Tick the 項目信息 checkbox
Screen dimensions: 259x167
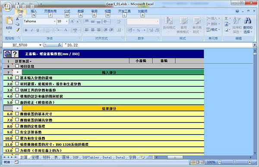coord(17,66)
